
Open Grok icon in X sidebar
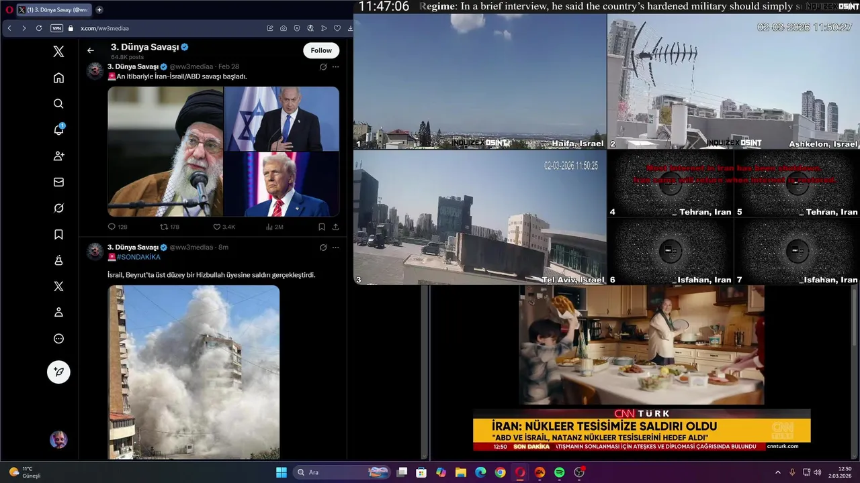click(x=58, y=208)
